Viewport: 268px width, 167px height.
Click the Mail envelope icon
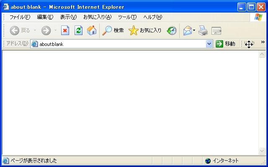[x=188, y=30]
